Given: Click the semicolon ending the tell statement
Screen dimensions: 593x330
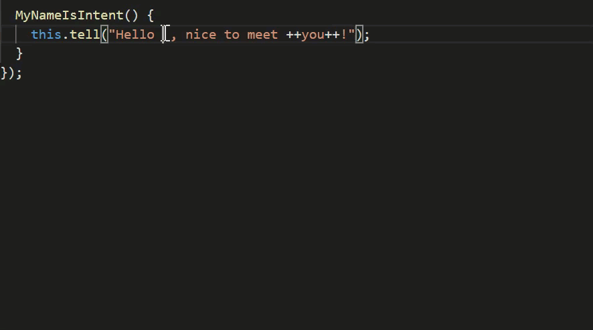Looking at the screenshot, I should [367, 35].
